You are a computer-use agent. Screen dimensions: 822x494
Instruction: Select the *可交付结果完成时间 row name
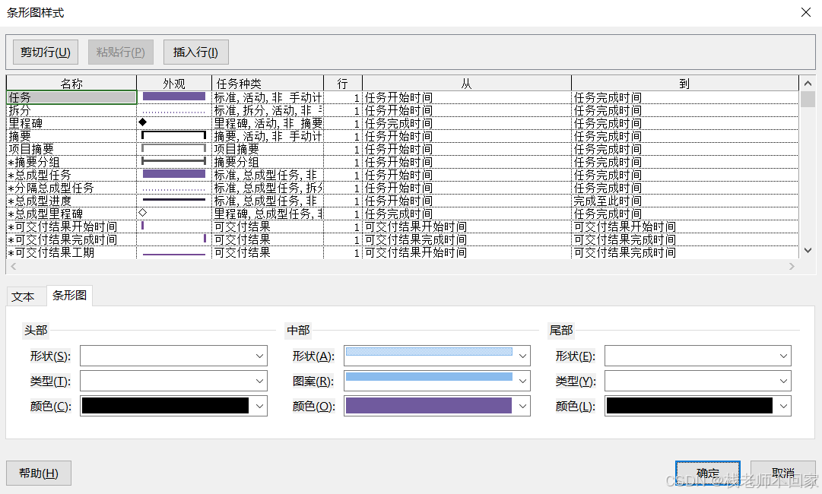pos(71,239)
